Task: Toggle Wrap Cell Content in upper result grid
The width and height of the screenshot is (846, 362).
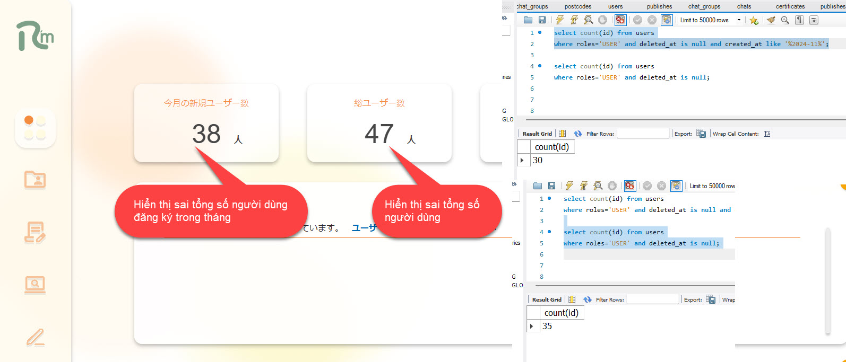Action: pos(767,134)
